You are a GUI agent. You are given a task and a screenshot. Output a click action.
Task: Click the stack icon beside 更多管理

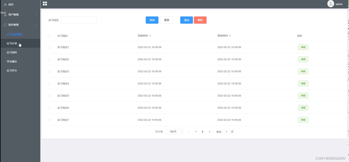(5, 25)
